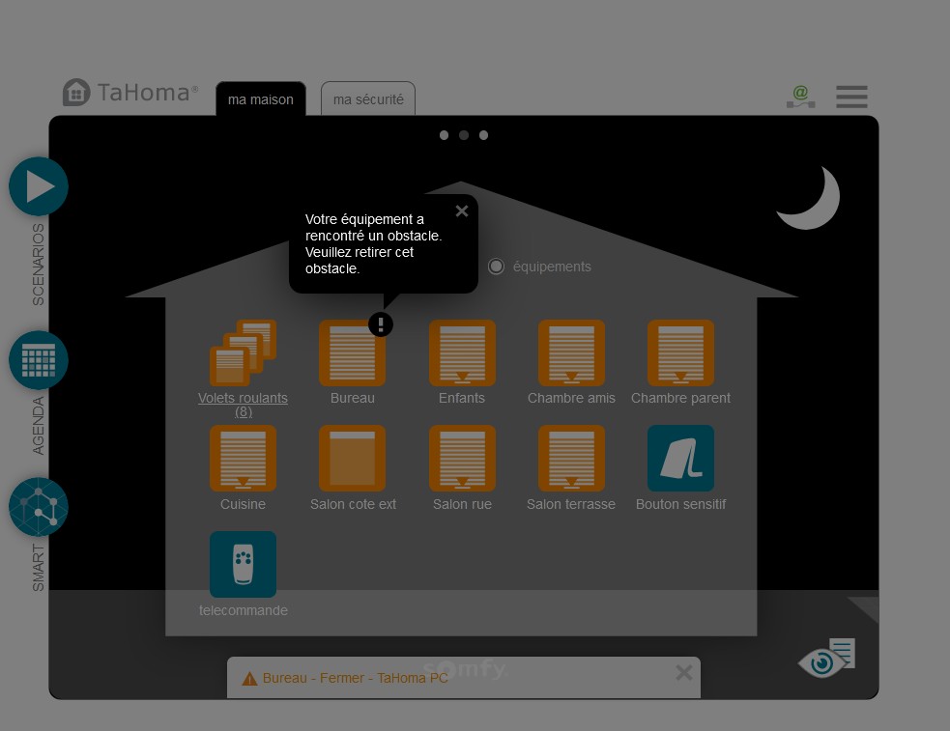Toggle the eye view dashboard icon
Screen dimensions: 950x731
coord(825,659)
